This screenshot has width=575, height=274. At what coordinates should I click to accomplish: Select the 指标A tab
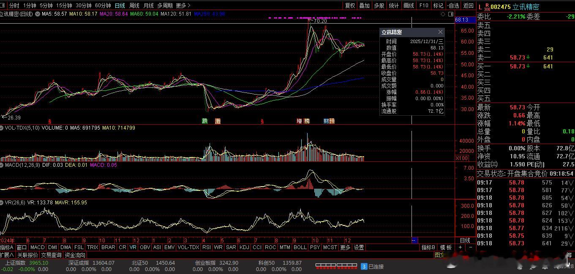tap(7, 247)
